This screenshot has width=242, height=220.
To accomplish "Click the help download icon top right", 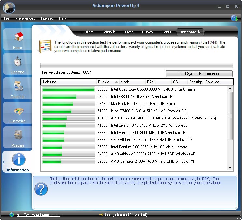I will (x=234, y=18).
